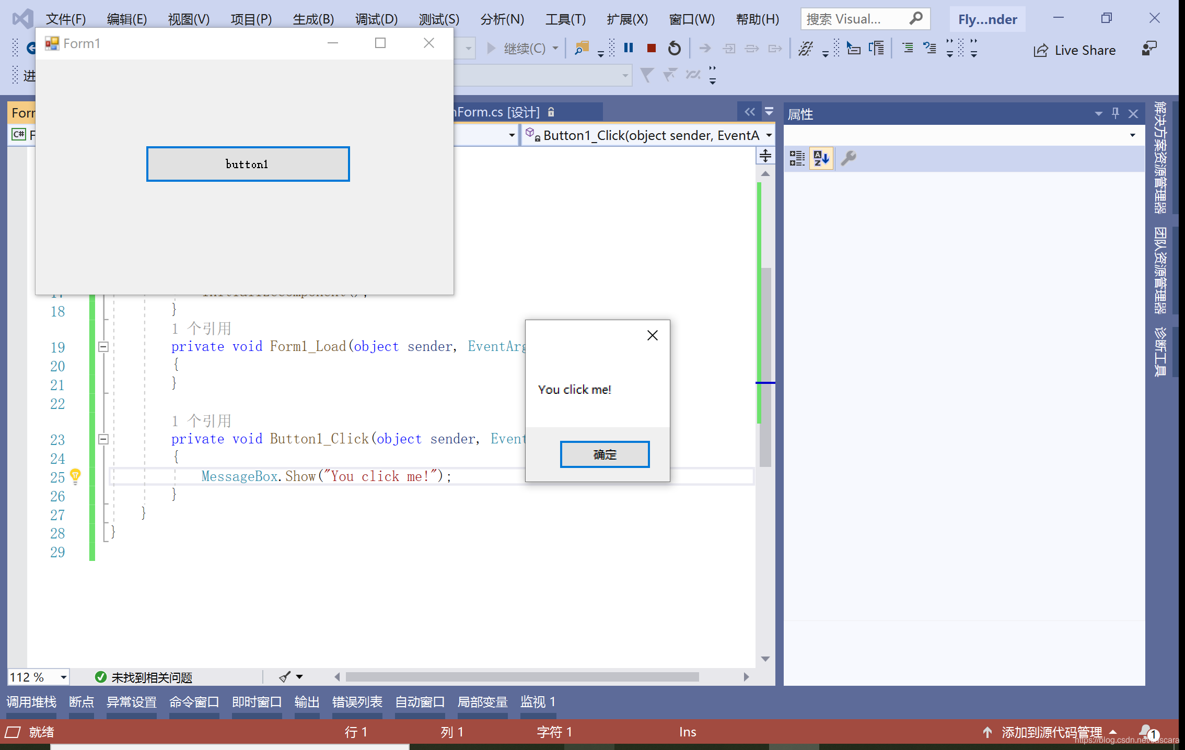The height and width of the screenshot is (750, 1185).
Task: Open property pages wrench icon
Action: pyautogui.click(x=848, y=158)
